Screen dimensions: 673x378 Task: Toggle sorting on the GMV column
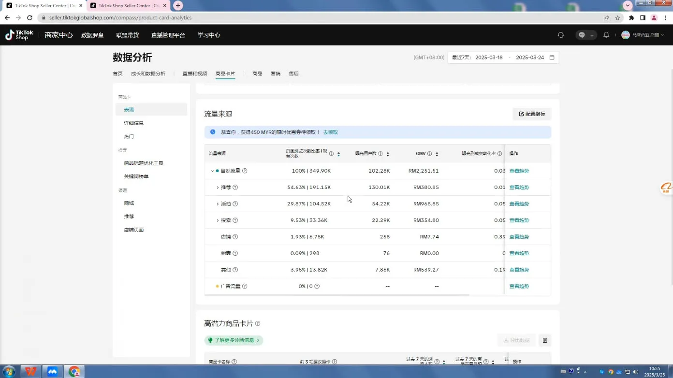(437, 154)
